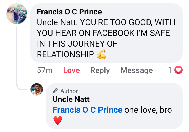Toggle the Love reaction on comment
Screen dimensions: 189x132
pyautogui.click(x=71, y=70)
